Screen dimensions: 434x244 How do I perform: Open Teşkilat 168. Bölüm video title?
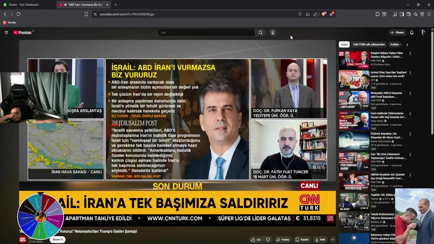(382, 195)
